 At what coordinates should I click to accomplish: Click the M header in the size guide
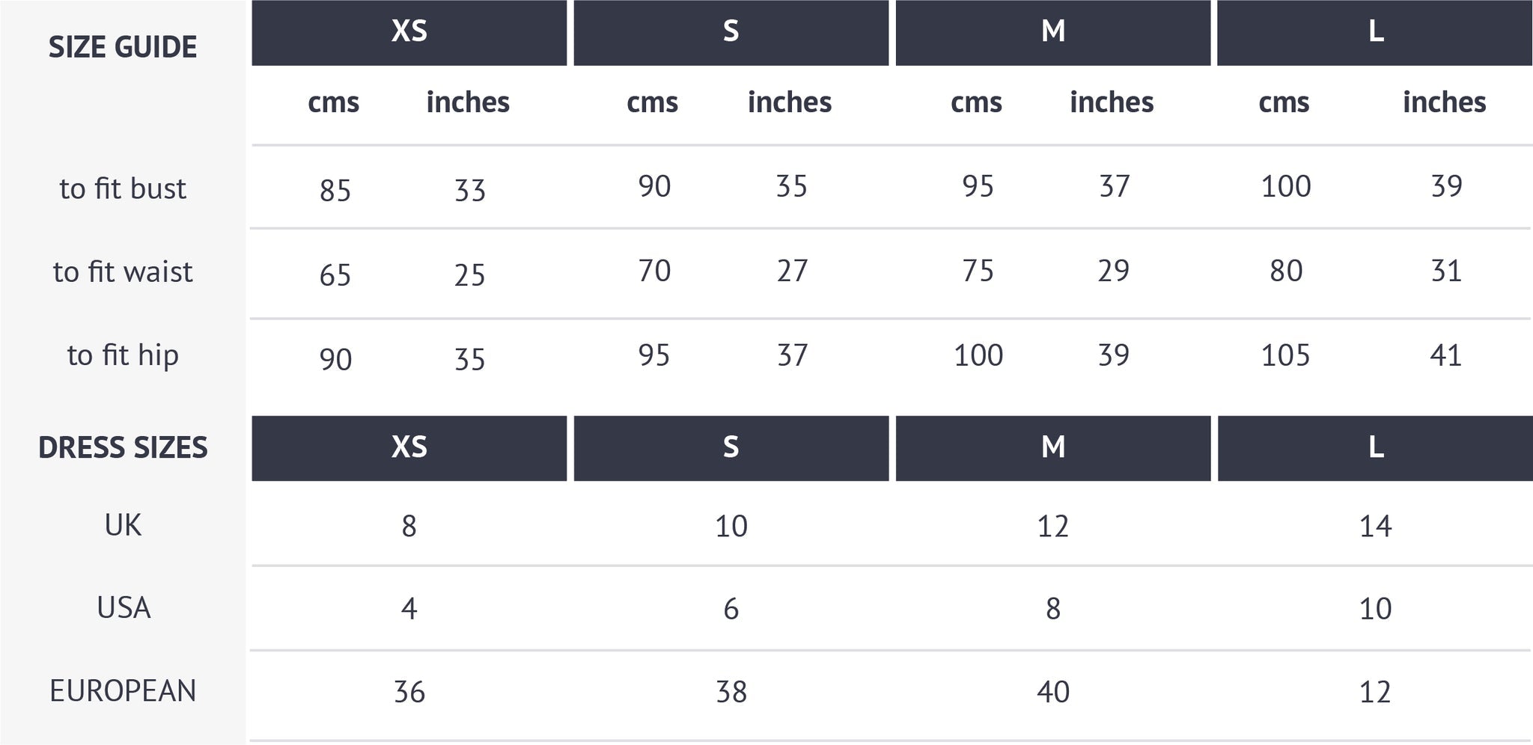click(x=1052, y=32)
